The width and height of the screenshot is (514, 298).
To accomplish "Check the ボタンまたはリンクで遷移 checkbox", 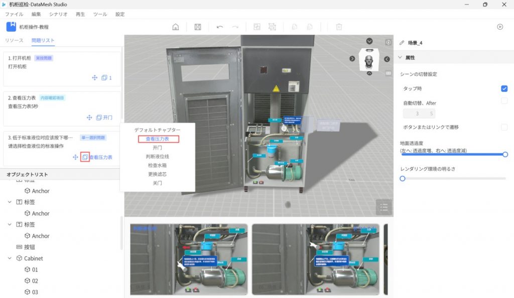I will [x=504, y=127].
